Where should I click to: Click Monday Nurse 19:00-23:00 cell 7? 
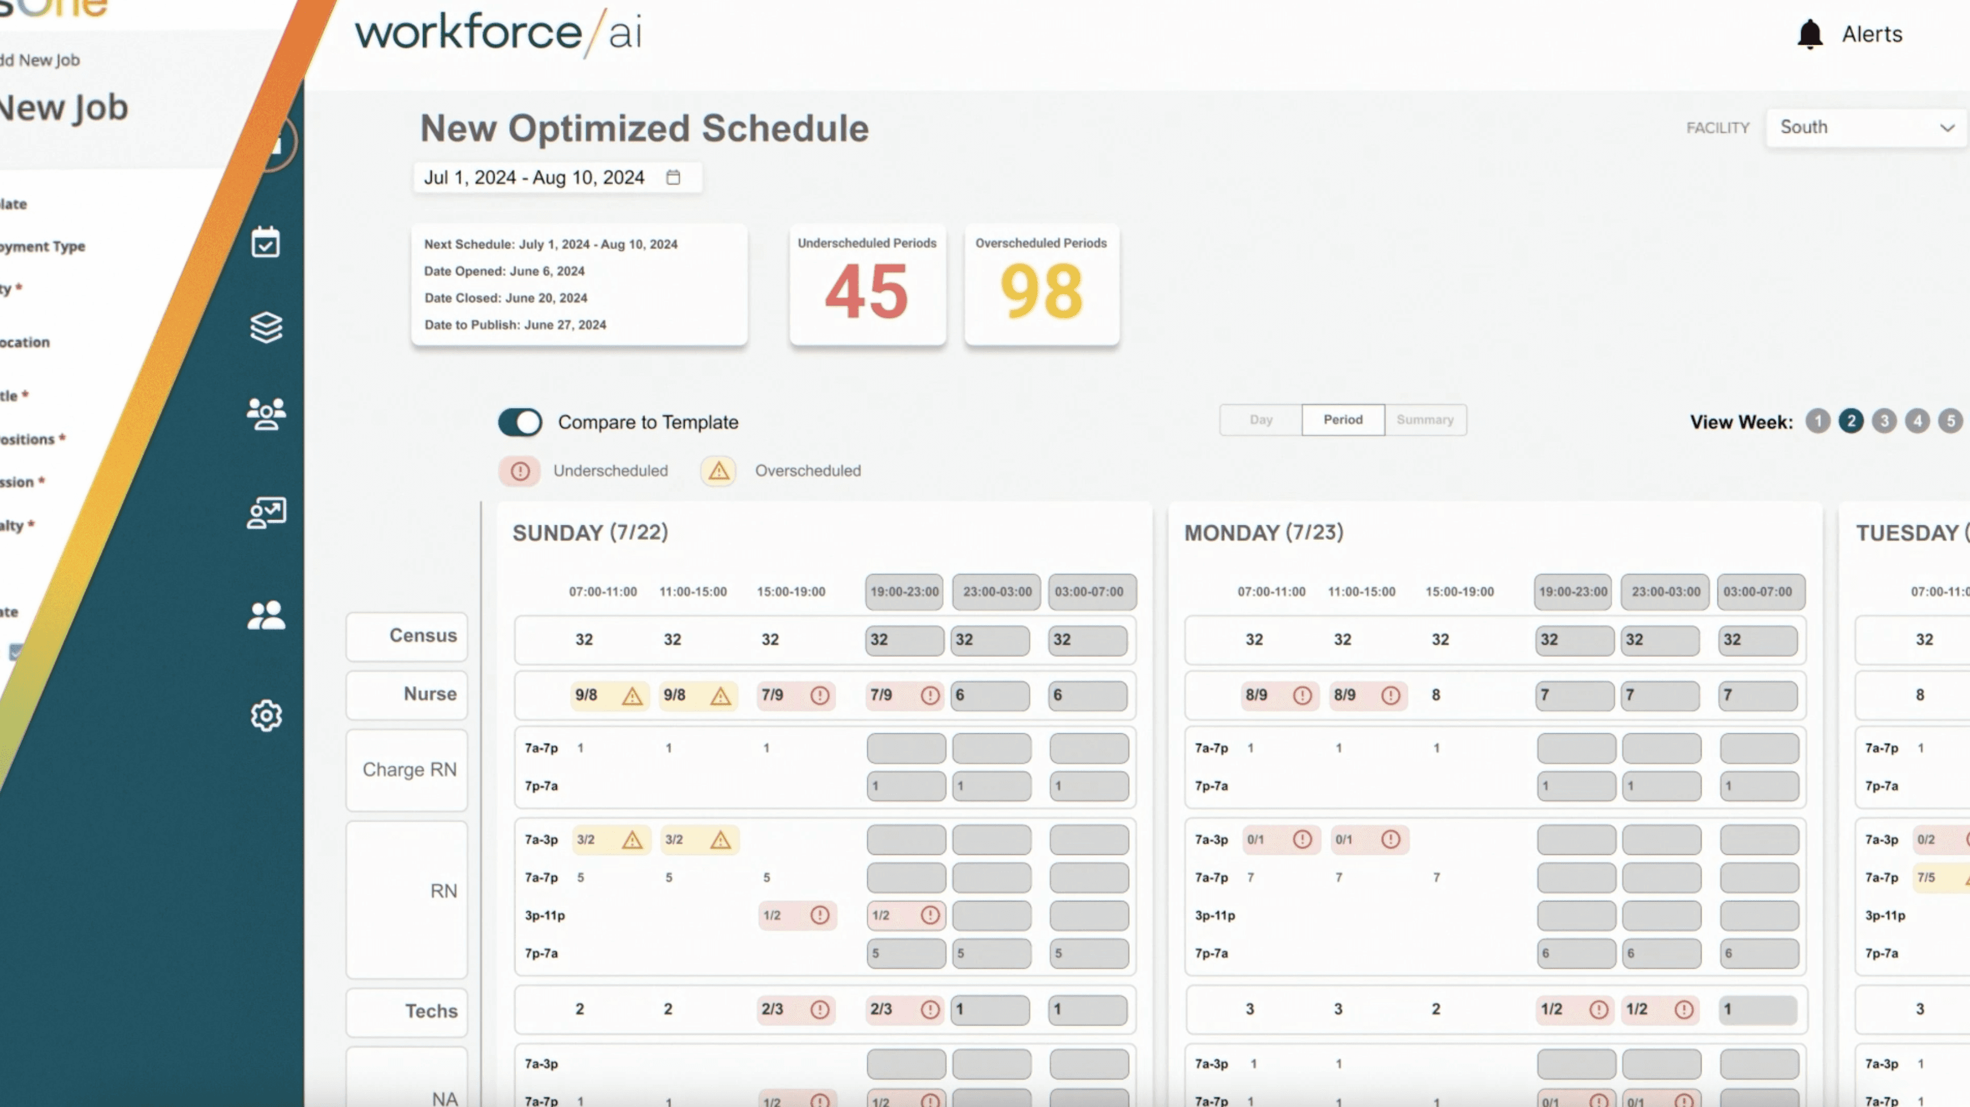pyautogui.click(x=1575, y=696)
